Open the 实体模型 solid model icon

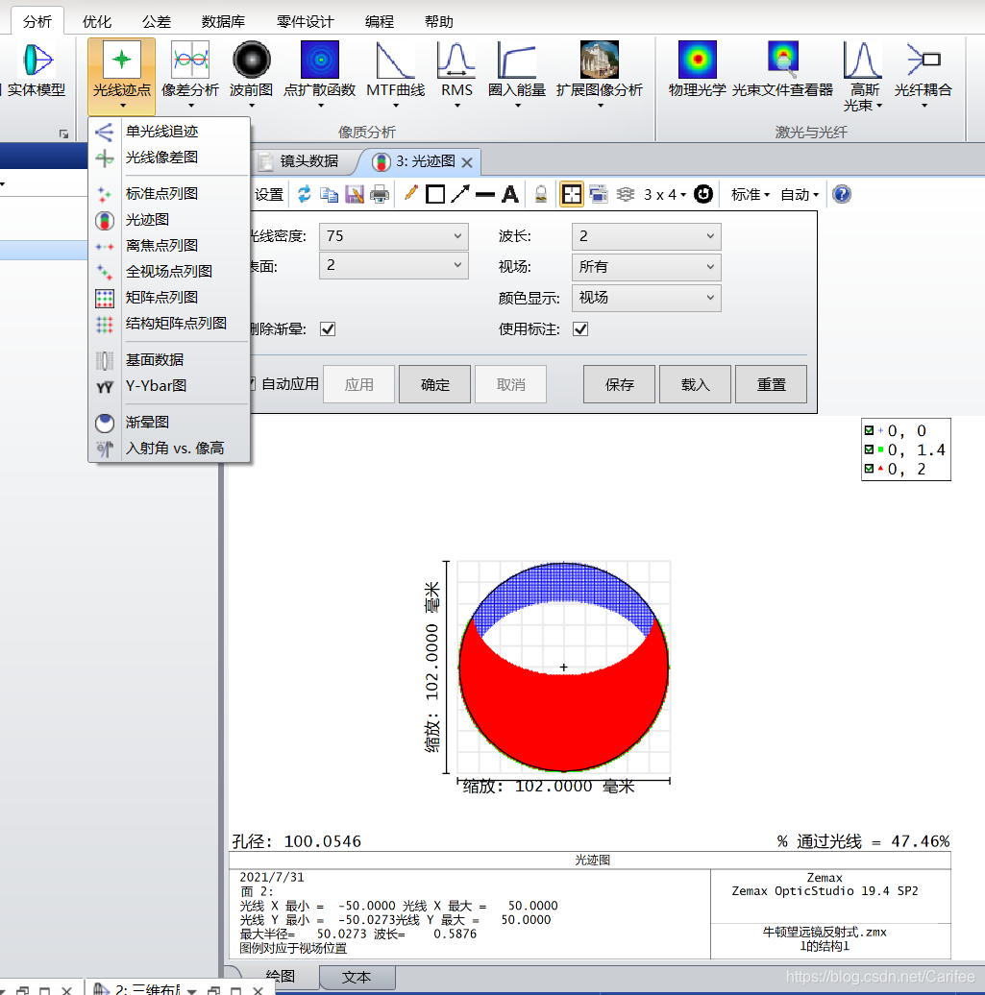pyautogui.click(x=37, y=70)
